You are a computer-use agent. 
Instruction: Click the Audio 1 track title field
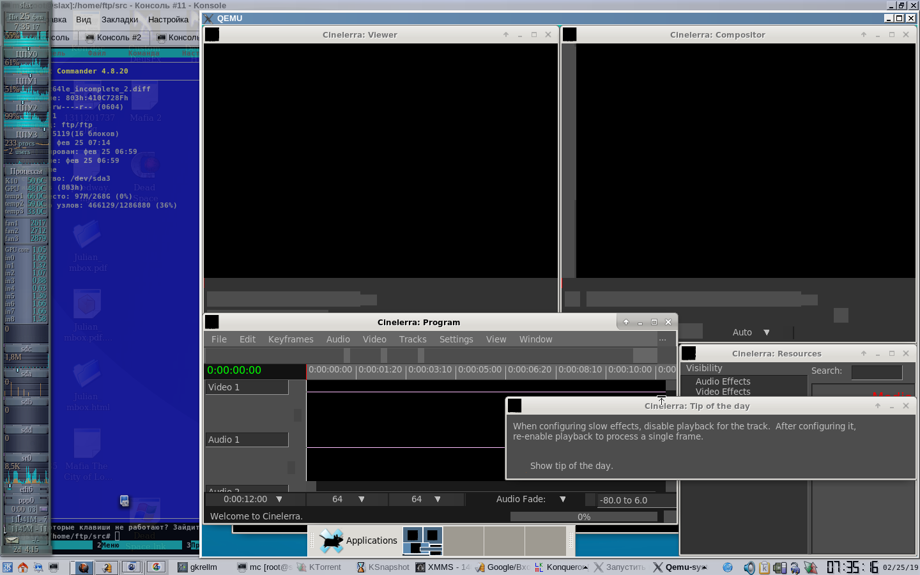[247, 440]
